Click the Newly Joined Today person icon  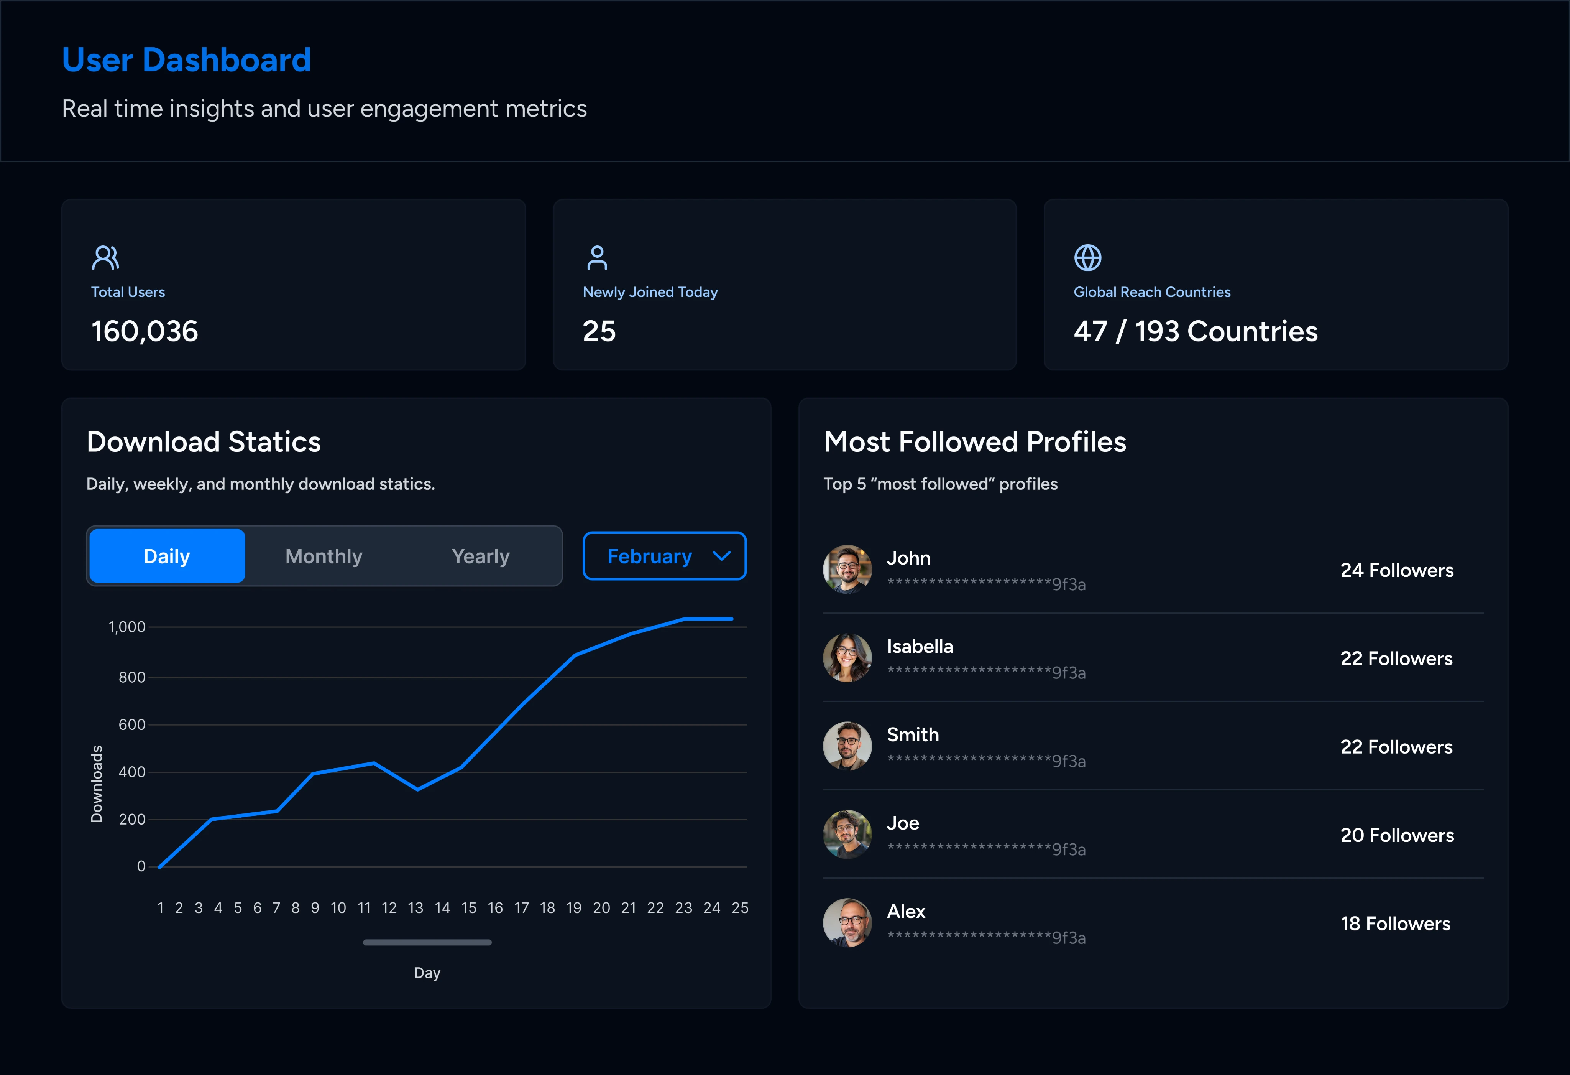(597, 258)
